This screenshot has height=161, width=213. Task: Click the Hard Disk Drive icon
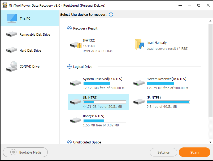(12, 50)
